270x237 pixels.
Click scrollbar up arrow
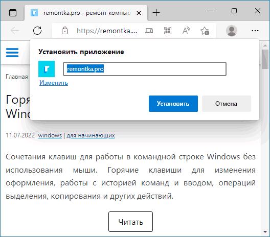[x=265, y=45]
